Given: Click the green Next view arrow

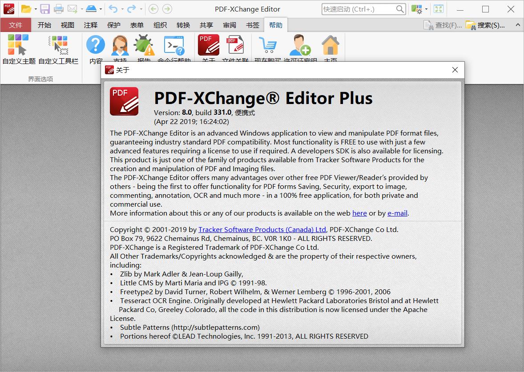Looking at the screenshot, I should [x=167, y=9].
